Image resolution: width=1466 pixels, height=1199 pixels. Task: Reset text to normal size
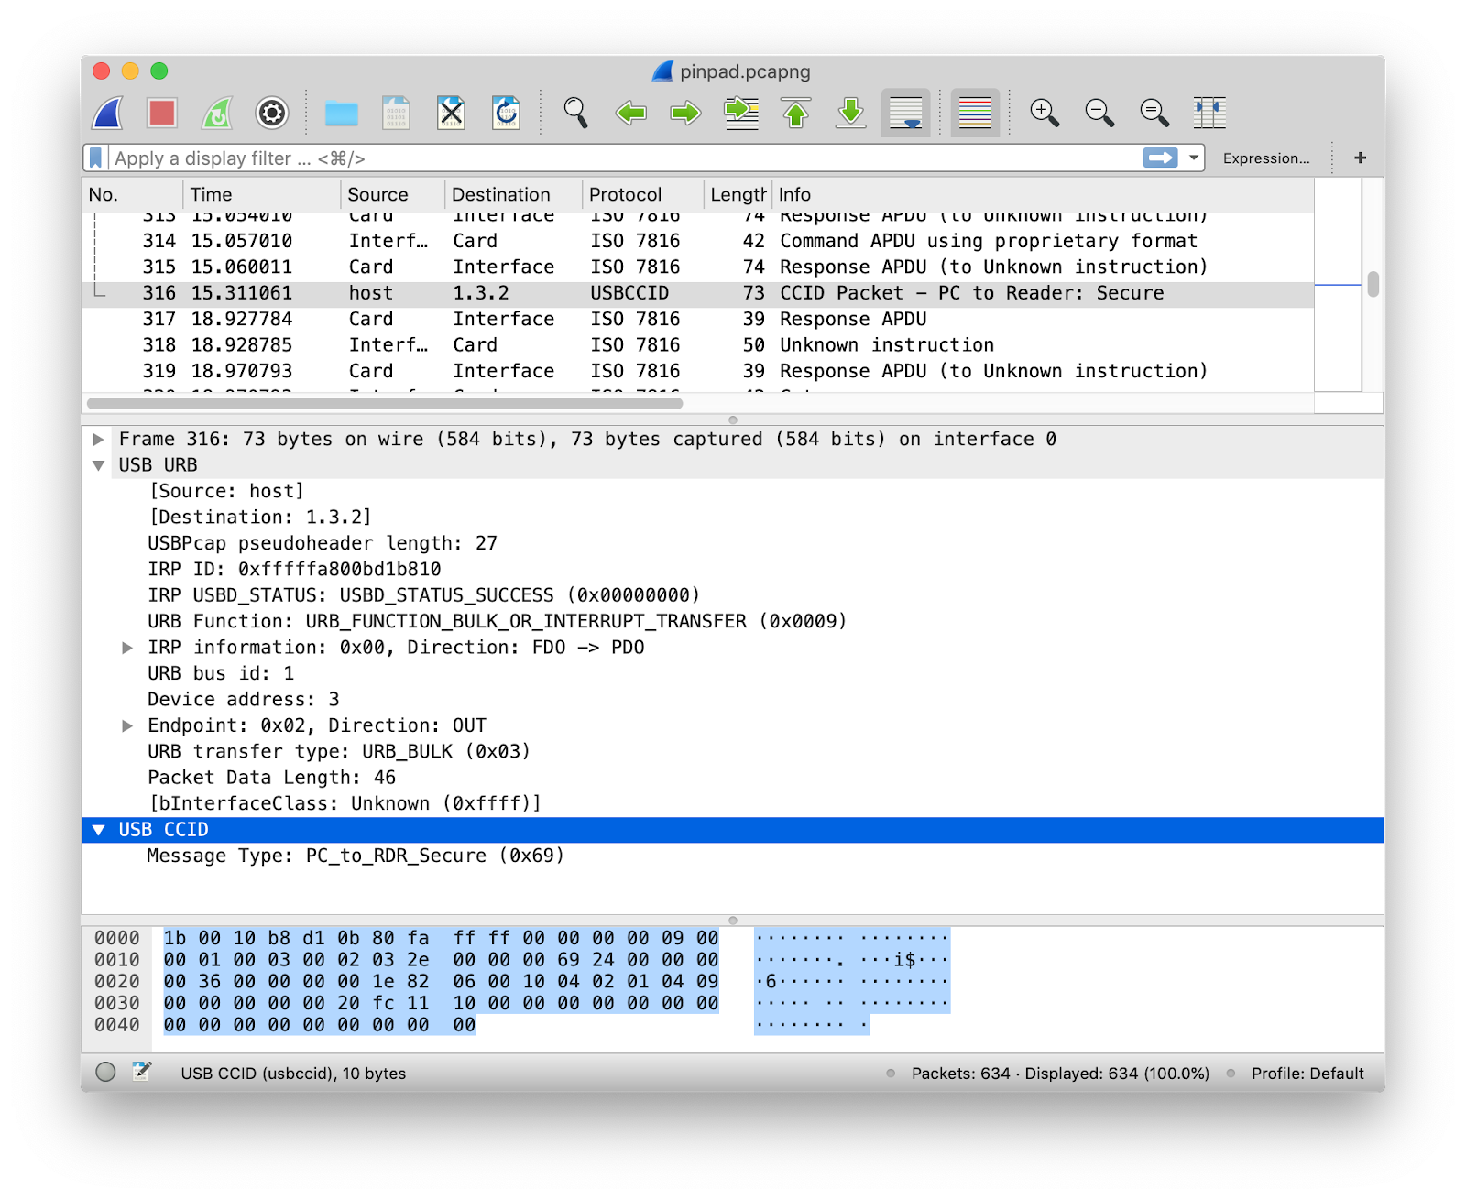coord(1154,114)
